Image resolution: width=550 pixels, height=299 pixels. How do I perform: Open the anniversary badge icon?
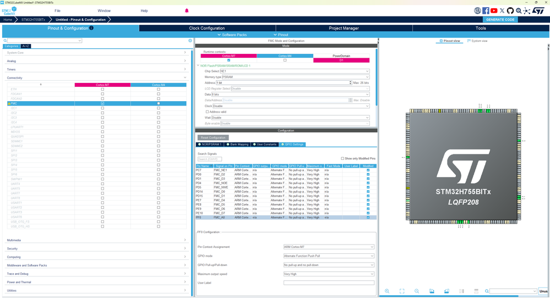click(477, 11)
